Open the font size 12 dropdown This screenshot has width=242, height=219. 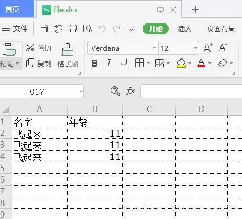tap(195, 48)
